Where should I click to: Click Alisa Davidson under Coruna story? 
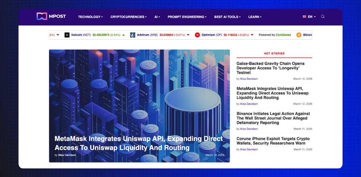249,149
